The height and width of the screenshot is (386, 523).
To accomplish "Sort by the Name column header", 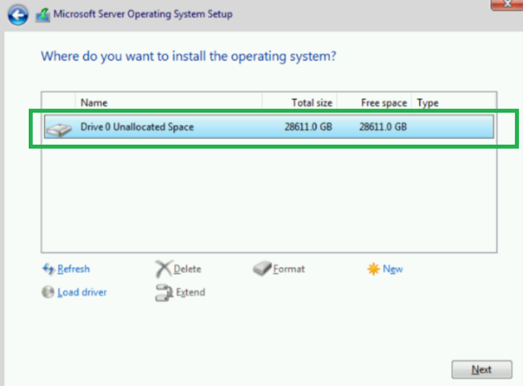I will tap(169, 102).
